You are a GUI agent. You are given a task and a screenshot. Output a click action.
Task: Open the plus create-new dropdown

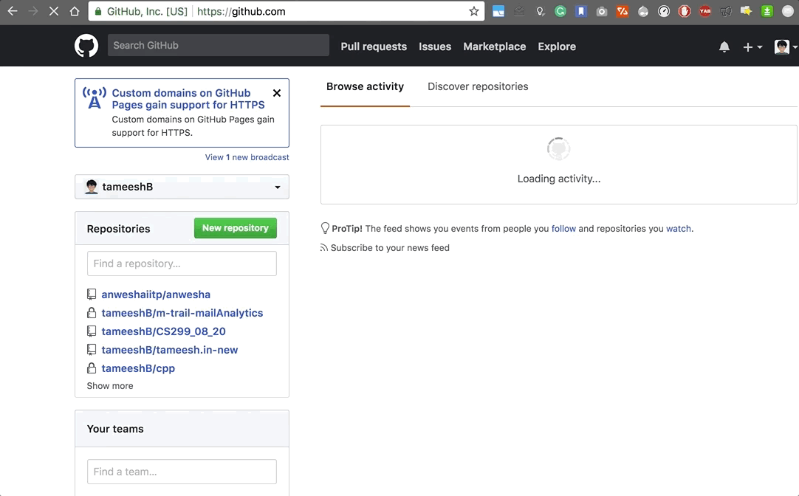point(752,46)
